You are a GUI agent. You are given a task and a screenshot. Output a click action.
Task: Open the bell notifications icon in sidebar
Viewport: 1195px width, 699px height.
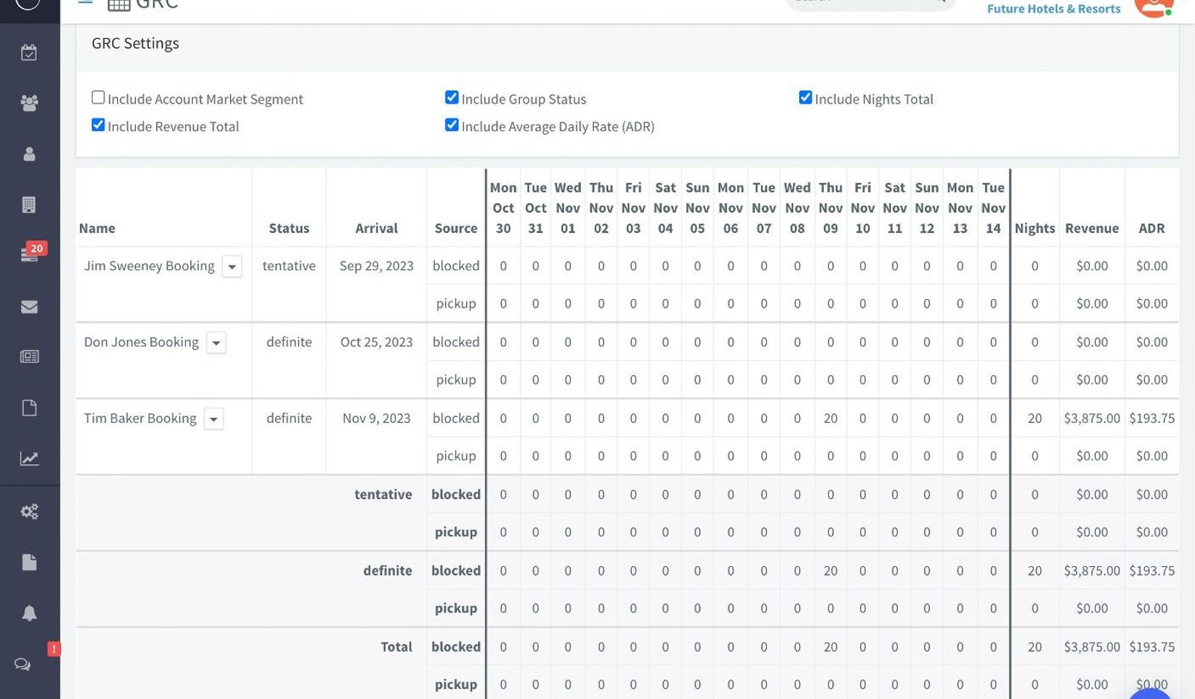[x=29, y=613]
